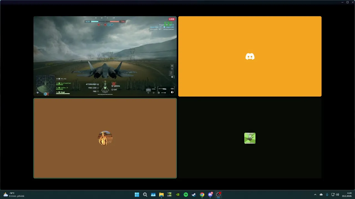Viewport: 355px width, 199px height.
Task: Show hidden system tray icons
Action: pyautogui.click(x=315, y=195)
